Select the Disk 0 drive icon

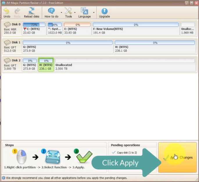coord(7,24)
